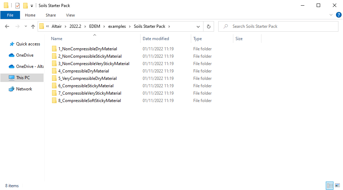Screen dimensions: 343x190
Task: Open the recent locations dropdown arrow
Action: [26, 26]
